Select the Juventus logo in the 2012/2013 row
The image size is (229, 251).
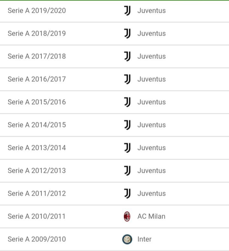(x=127, y=171)
